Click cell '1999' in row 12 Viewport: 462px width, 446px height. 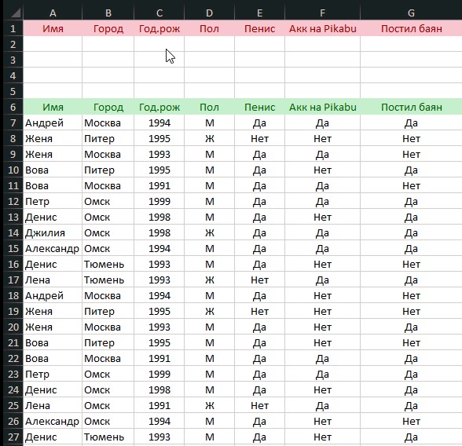point(159,201)
